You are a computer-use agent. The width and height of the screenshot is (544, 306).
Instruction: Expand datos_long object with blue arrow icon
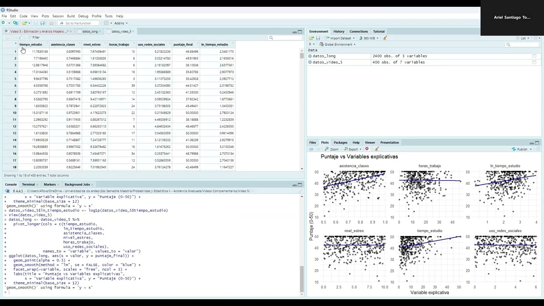(310, 56)
